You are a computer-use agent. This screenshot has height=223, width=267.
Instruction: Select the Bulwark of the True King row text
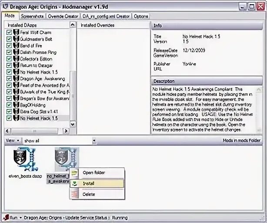click(x=45, y=92)
